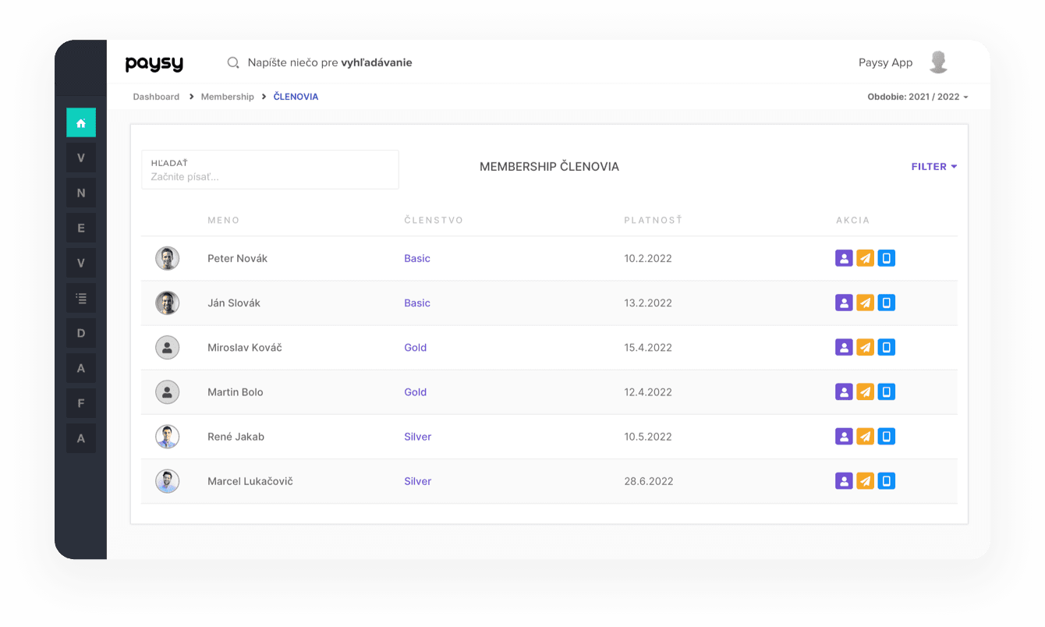Open Silver membership link for Marcel Lukačovič
Screen dimensions: 1045x627
[417, 481]
